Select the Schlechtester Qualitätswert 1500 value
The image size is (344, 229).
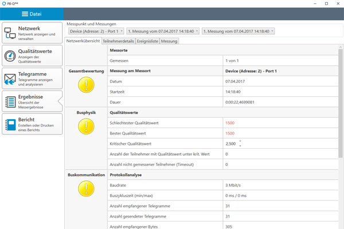click(230, 123)
